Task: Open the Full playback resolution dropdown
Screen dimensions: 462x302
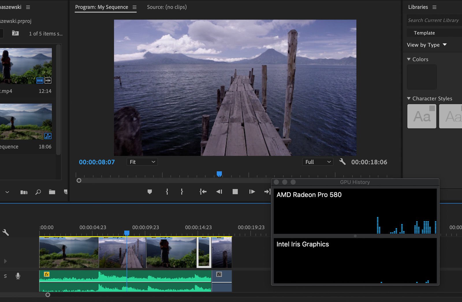Action: (318, 162)
